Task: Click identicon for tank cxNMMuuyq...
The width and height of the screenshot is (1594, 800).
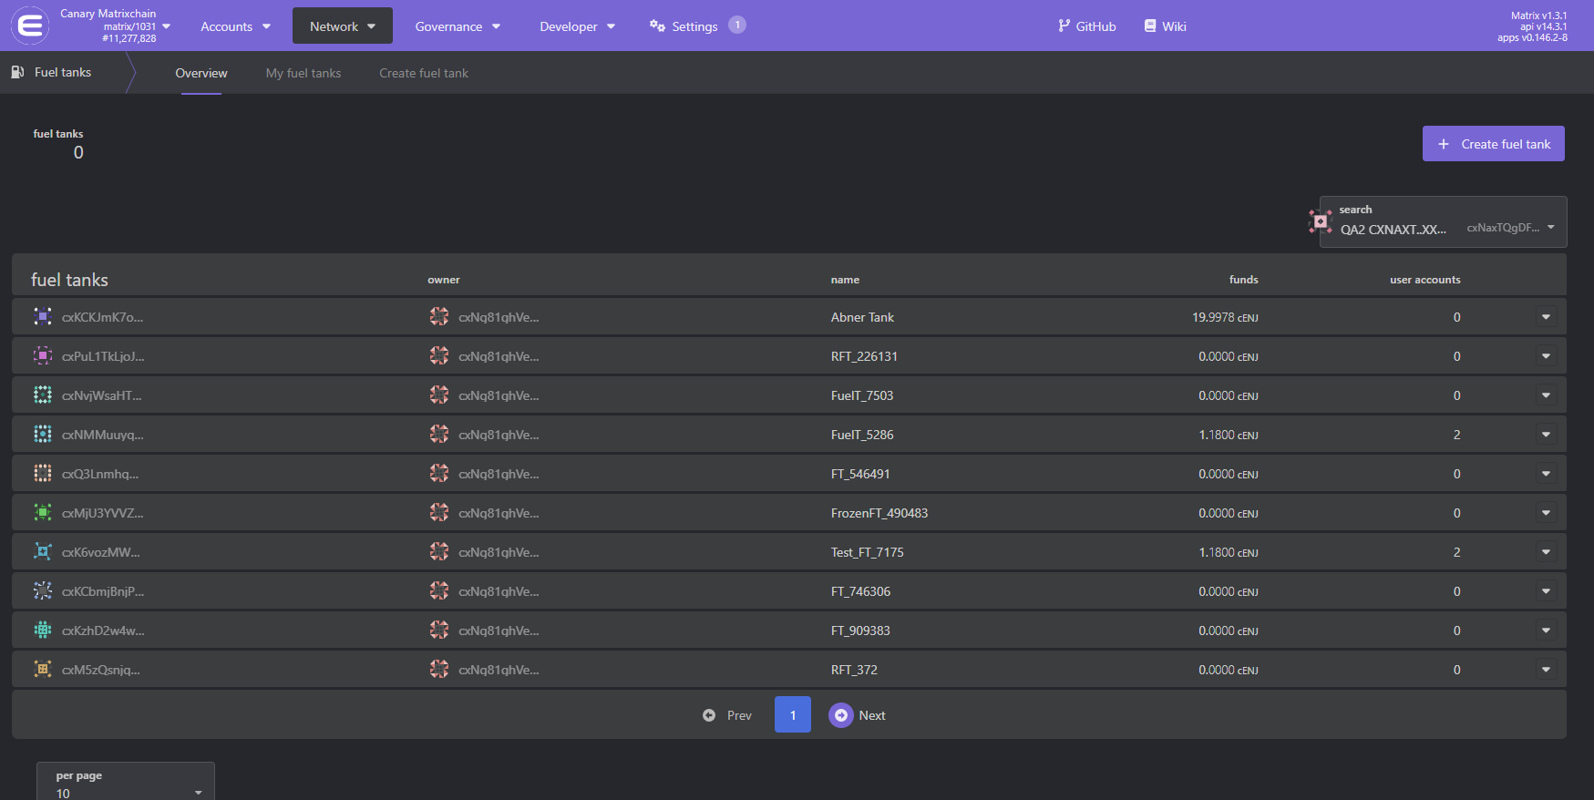Action: (43, 434)
